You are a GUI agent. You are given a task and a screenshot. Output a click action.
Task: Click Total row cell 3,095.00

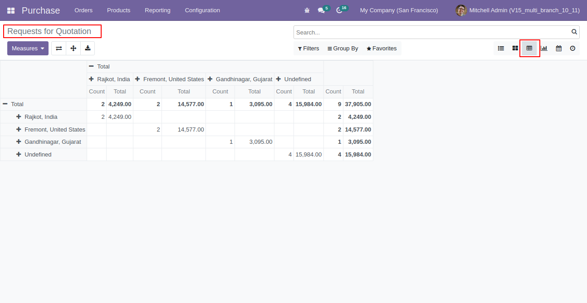254,104
